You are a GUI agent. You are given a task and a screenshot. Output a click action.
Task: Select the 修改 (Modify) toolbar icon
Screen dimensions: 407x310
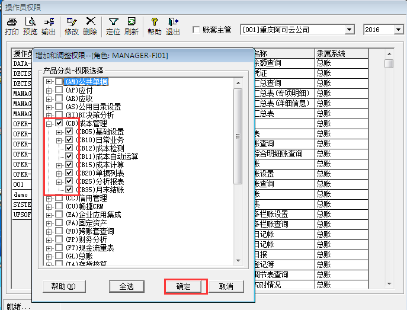[72, 26]
